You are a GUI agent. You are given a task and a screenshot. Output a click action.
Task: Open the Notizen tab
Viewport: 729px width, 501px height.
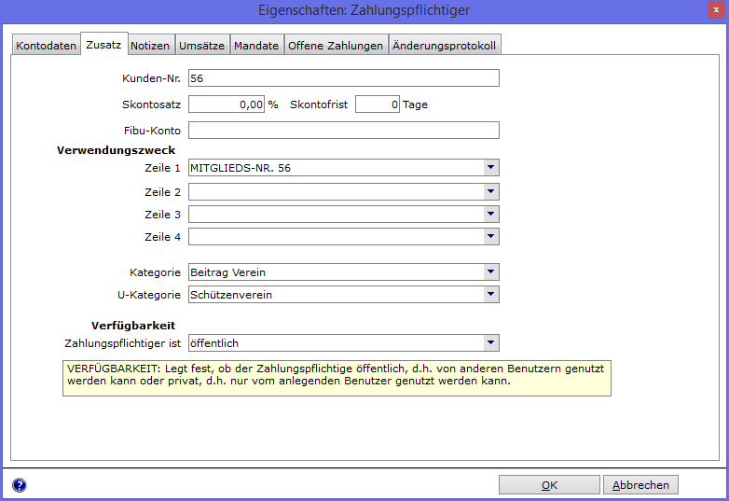point(150,46)
